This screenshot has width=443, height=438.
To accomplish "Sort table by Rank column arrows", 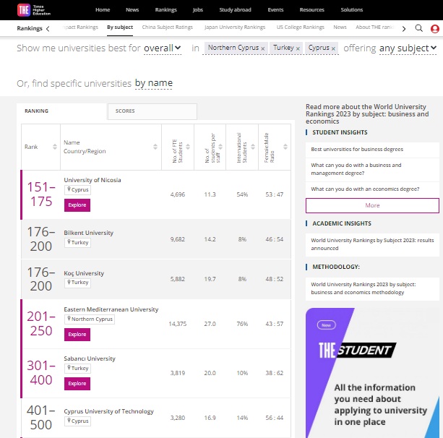I will click(x=54, y=147).
